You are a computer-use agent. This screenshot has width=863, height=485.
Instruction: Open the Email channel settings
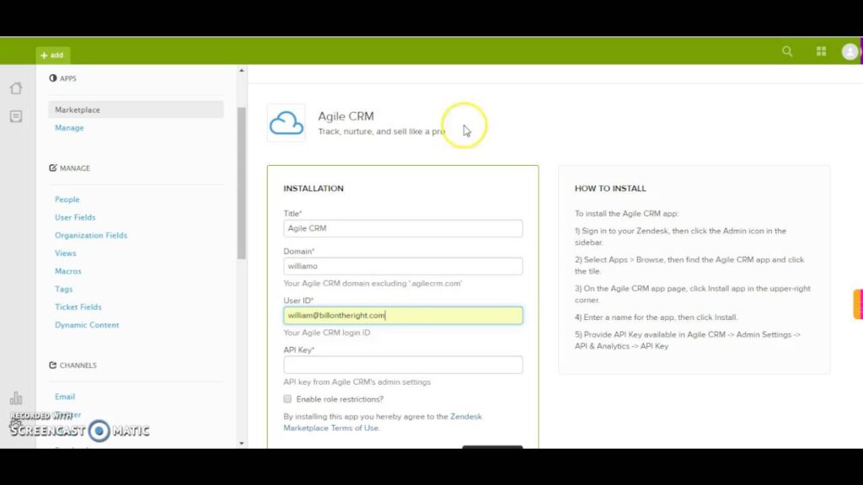click(65, 397)
